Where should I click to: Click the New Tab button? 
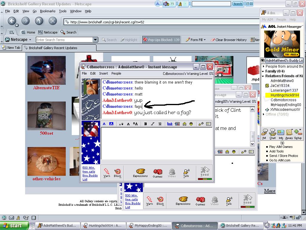tap(11, 48)
